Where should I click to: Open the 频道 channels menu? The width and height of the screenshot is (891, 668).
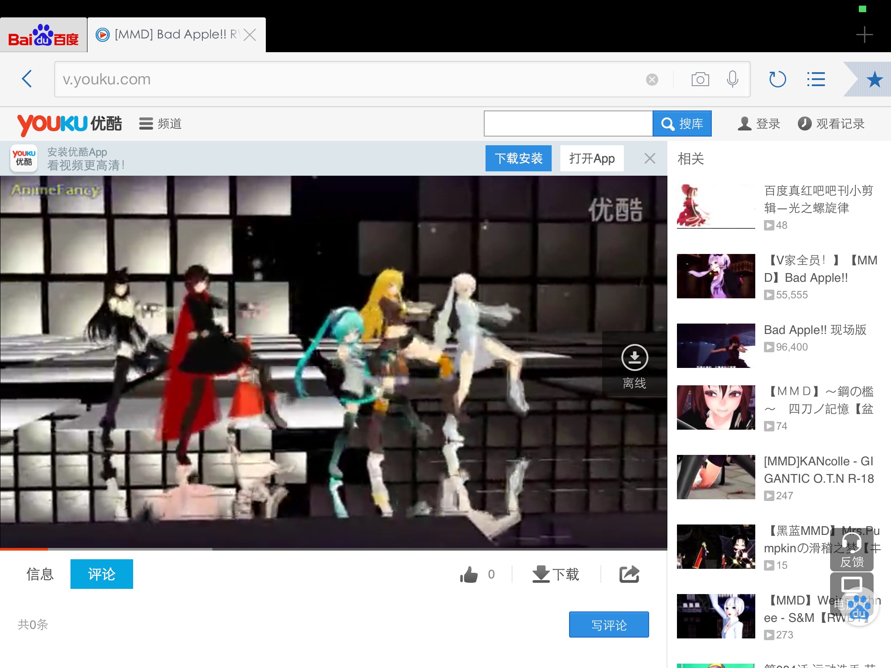(x=160, y=124)
